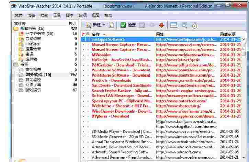Select the 游戏娱乐 folder icon
The width and height of the screenshot is (249, 162).
(21, 90)
